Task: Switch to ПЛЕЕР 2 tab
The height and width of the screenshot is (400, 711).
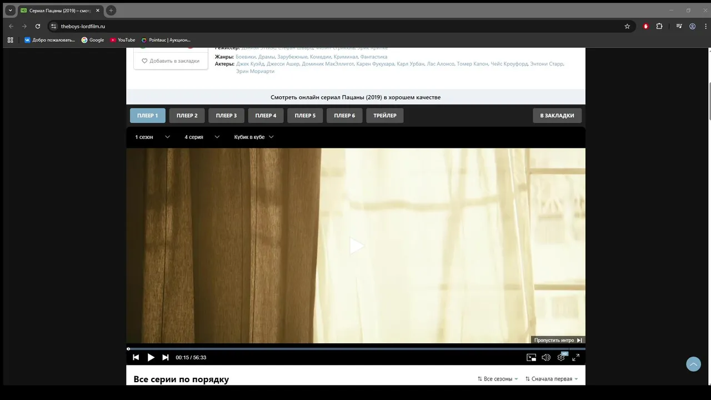Action: [187, 116]
